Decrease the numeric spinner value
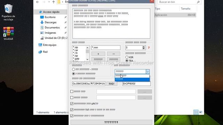This screenshot has height=125, width=223. click(x=144, y=49)
